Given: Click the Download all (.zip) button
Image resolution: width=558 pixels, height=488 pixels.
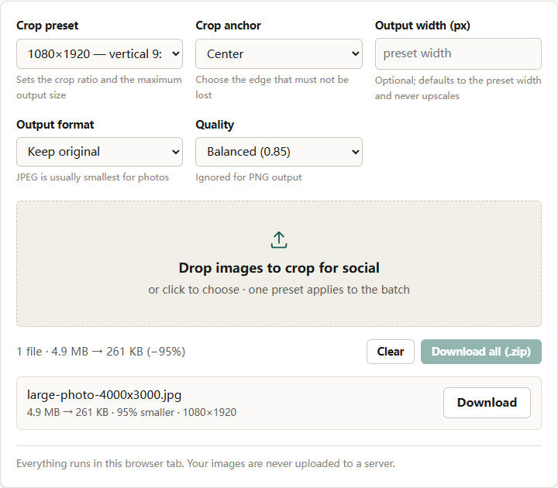Looking at the screenshot, I should click(481, 352).
